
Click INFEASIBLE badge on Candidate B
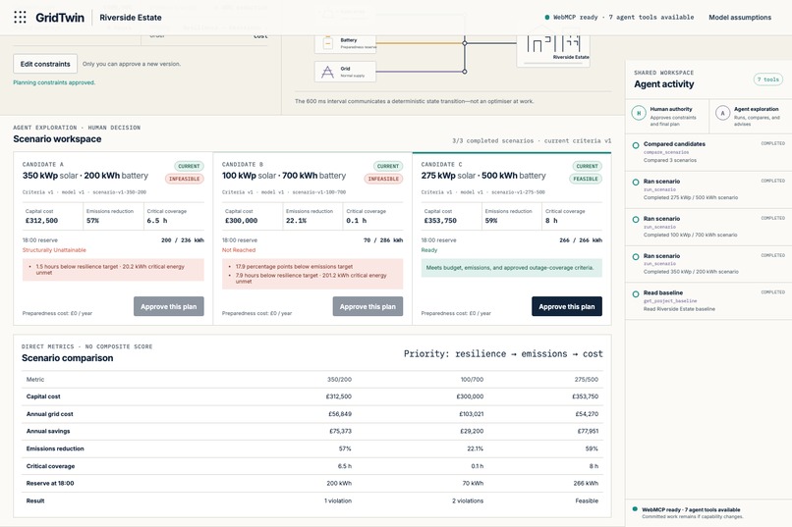(383, 179)
